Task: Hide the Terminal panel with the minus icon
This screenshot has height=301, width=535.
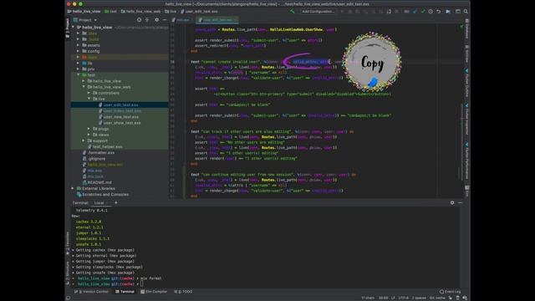Action: (x=460, y=202)
